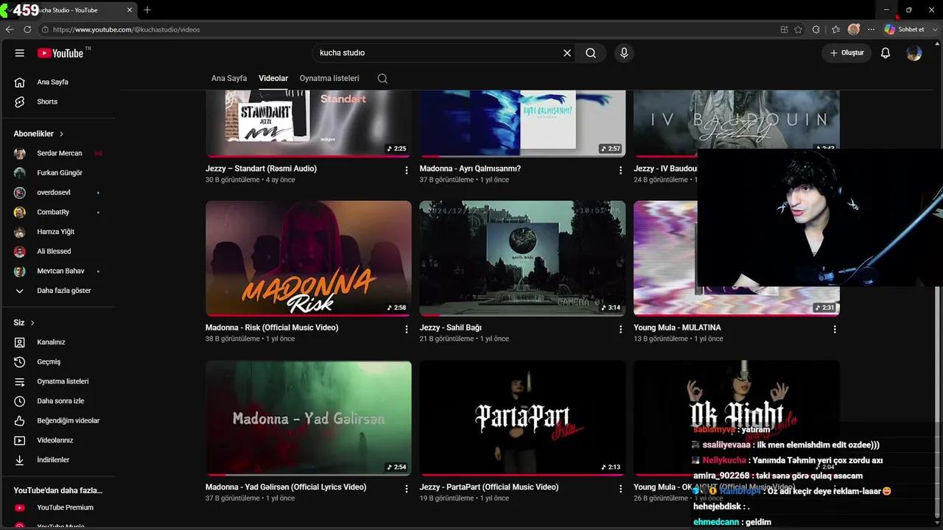Open Hamza Yiğit subscription channel
943x530 pixels.
57,232
